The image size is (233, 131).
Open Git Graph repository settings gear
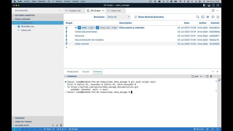(x=208, y=17)
